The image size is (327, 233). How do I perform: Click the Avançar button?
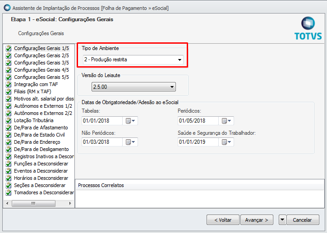click(257, 219)
